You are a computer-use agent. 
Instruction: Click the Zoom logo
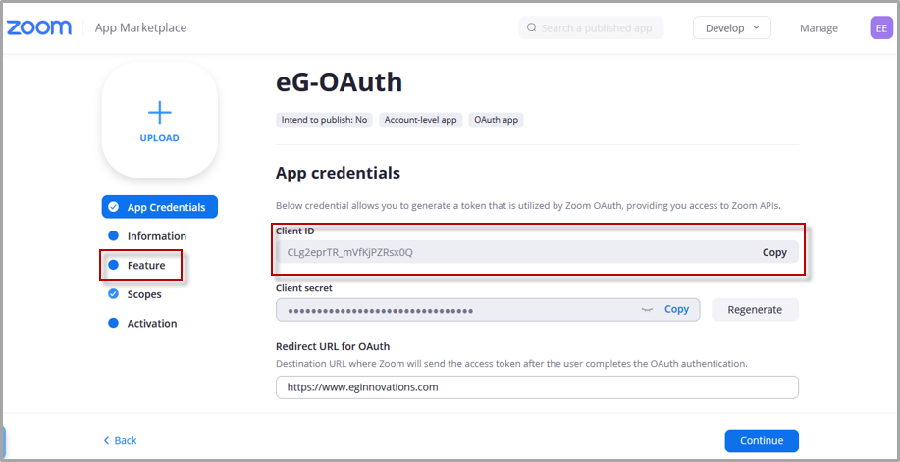click(39, 27)
